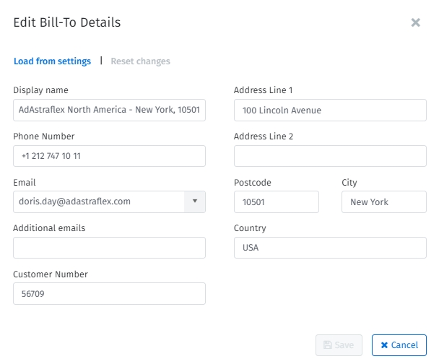Click the City field containing New York
The image size is (439, 364).
383,202
